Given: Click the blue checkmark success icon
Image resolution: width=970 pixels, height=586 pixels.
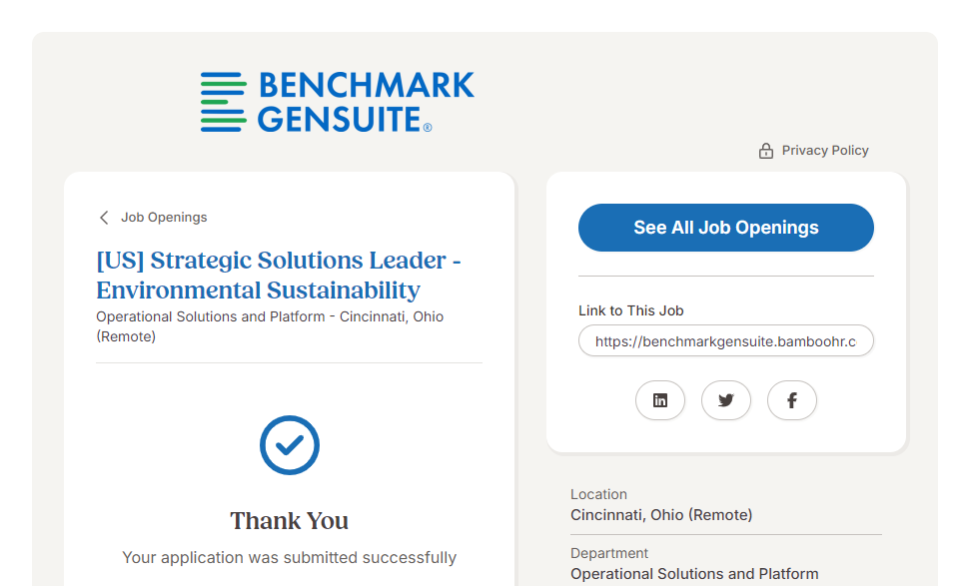Looking at the screenshot, I should 290,445.
